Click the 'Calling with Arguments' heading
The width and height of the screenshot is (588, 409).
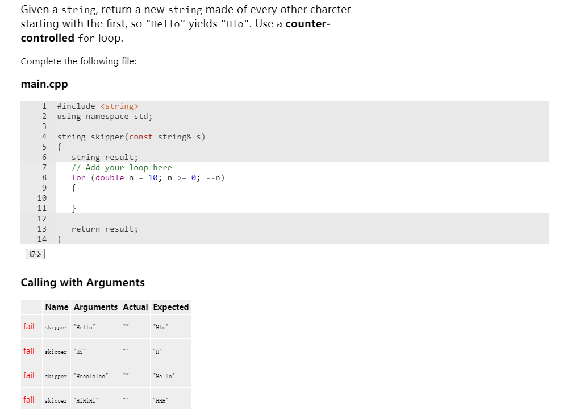[82, 282]
